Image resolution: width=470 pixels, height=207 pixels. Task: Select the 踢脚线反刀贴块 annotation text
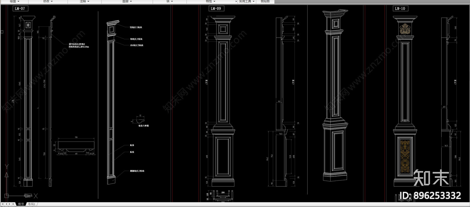137,171
